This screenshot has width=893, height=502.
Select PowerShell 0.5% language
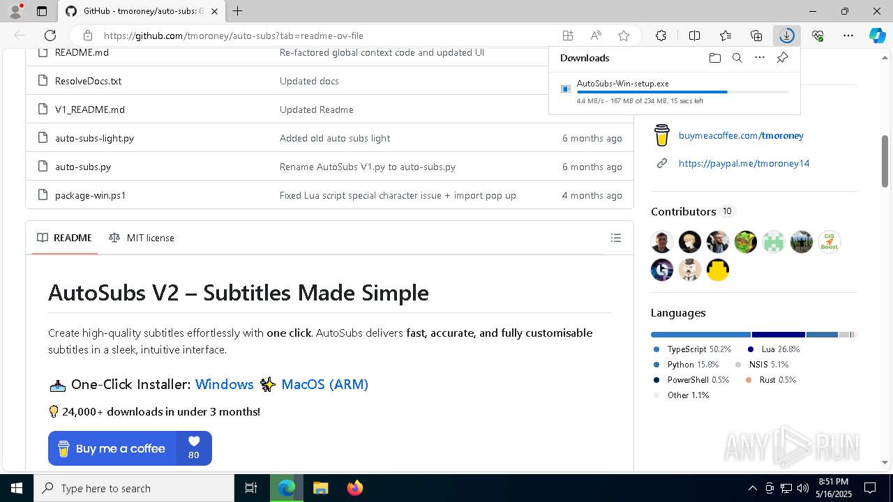point(698,379)
